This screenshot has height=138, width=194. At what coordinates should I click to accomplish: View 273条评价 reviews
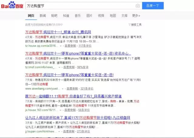point(83,131)
